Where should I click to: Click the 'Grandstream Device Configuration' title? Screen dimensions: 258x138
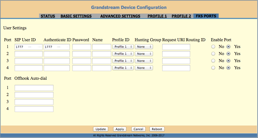tap(129, 7)
